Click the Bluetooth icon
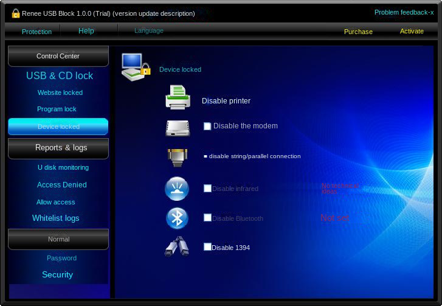Screen dimensions: 442x306 177,218
